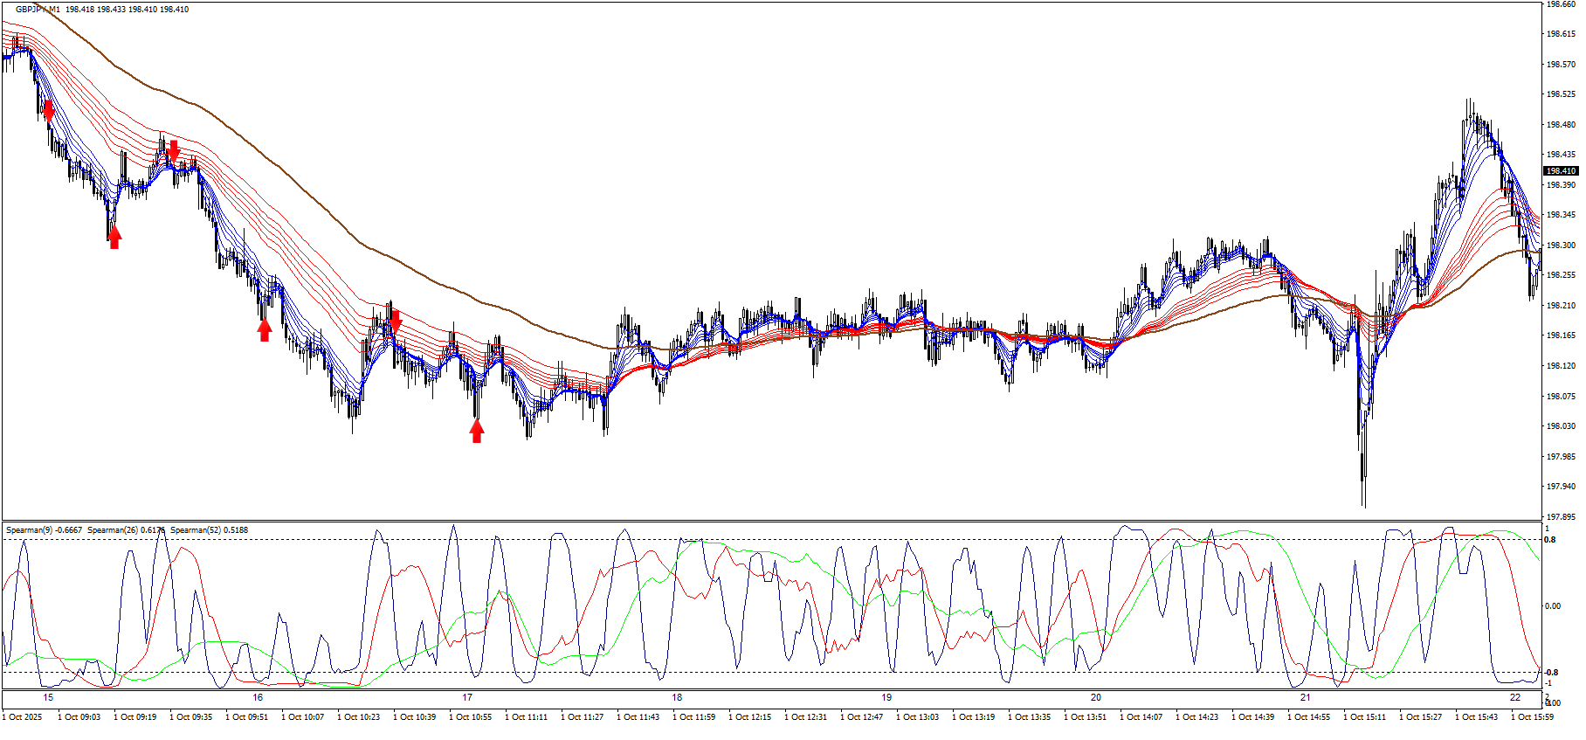The width and height of the screenshot is (1586, 740).
Task: Click the 198.660 price scale label
Action: tap(1561, 4)
